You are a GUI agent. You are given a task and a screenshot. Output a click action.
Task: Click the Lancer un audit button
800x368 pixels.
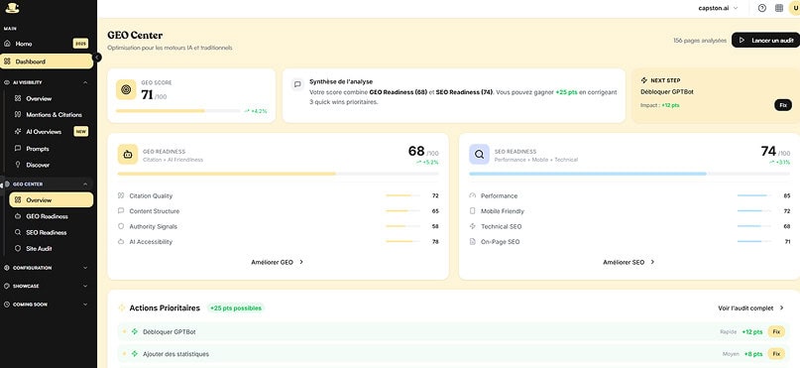[765, 40]
